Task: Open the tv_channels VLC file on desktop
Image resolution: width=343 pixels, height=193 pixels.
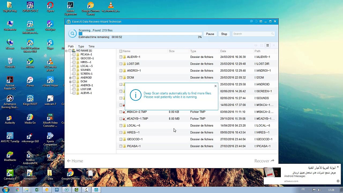Action: [x=111, y=7]
